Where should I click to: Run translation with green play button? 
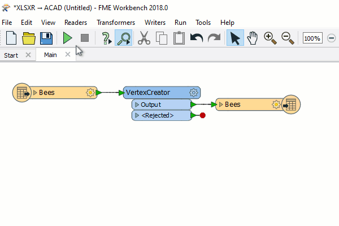click(67, 38)
